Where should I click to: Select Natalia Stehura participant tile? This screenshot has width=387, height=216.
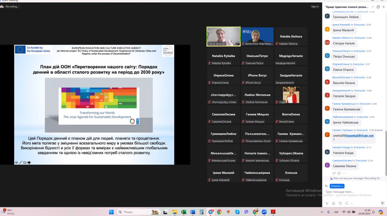click(x=291, y=37)
